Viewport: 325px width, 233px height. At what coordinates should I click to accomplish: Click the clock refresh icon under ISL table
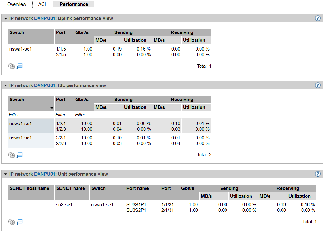(11, 155)
